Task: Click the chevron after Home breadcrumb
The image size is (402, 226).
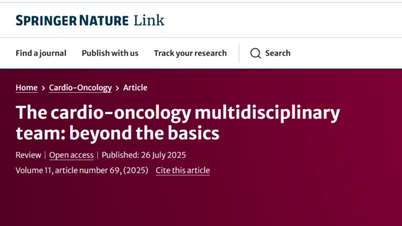Action: pyautogui.click(x=43, y=88)
